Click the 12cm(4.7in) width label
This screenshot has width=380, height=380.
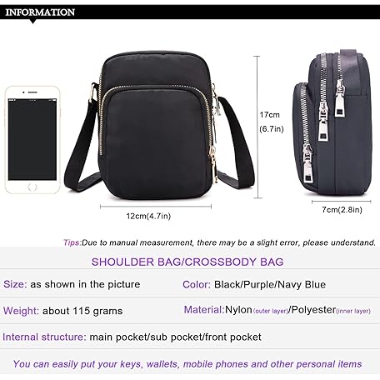tap(148, 216)
